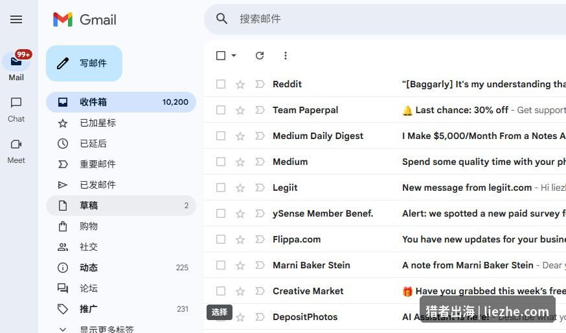This screenshot has width=566, height=333.
Task: Open the 已发邮件 sent folder
Action: 121,185
